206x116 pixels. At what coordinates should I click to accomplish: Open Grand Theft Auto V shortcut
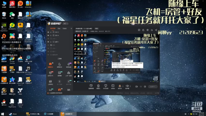20,81
